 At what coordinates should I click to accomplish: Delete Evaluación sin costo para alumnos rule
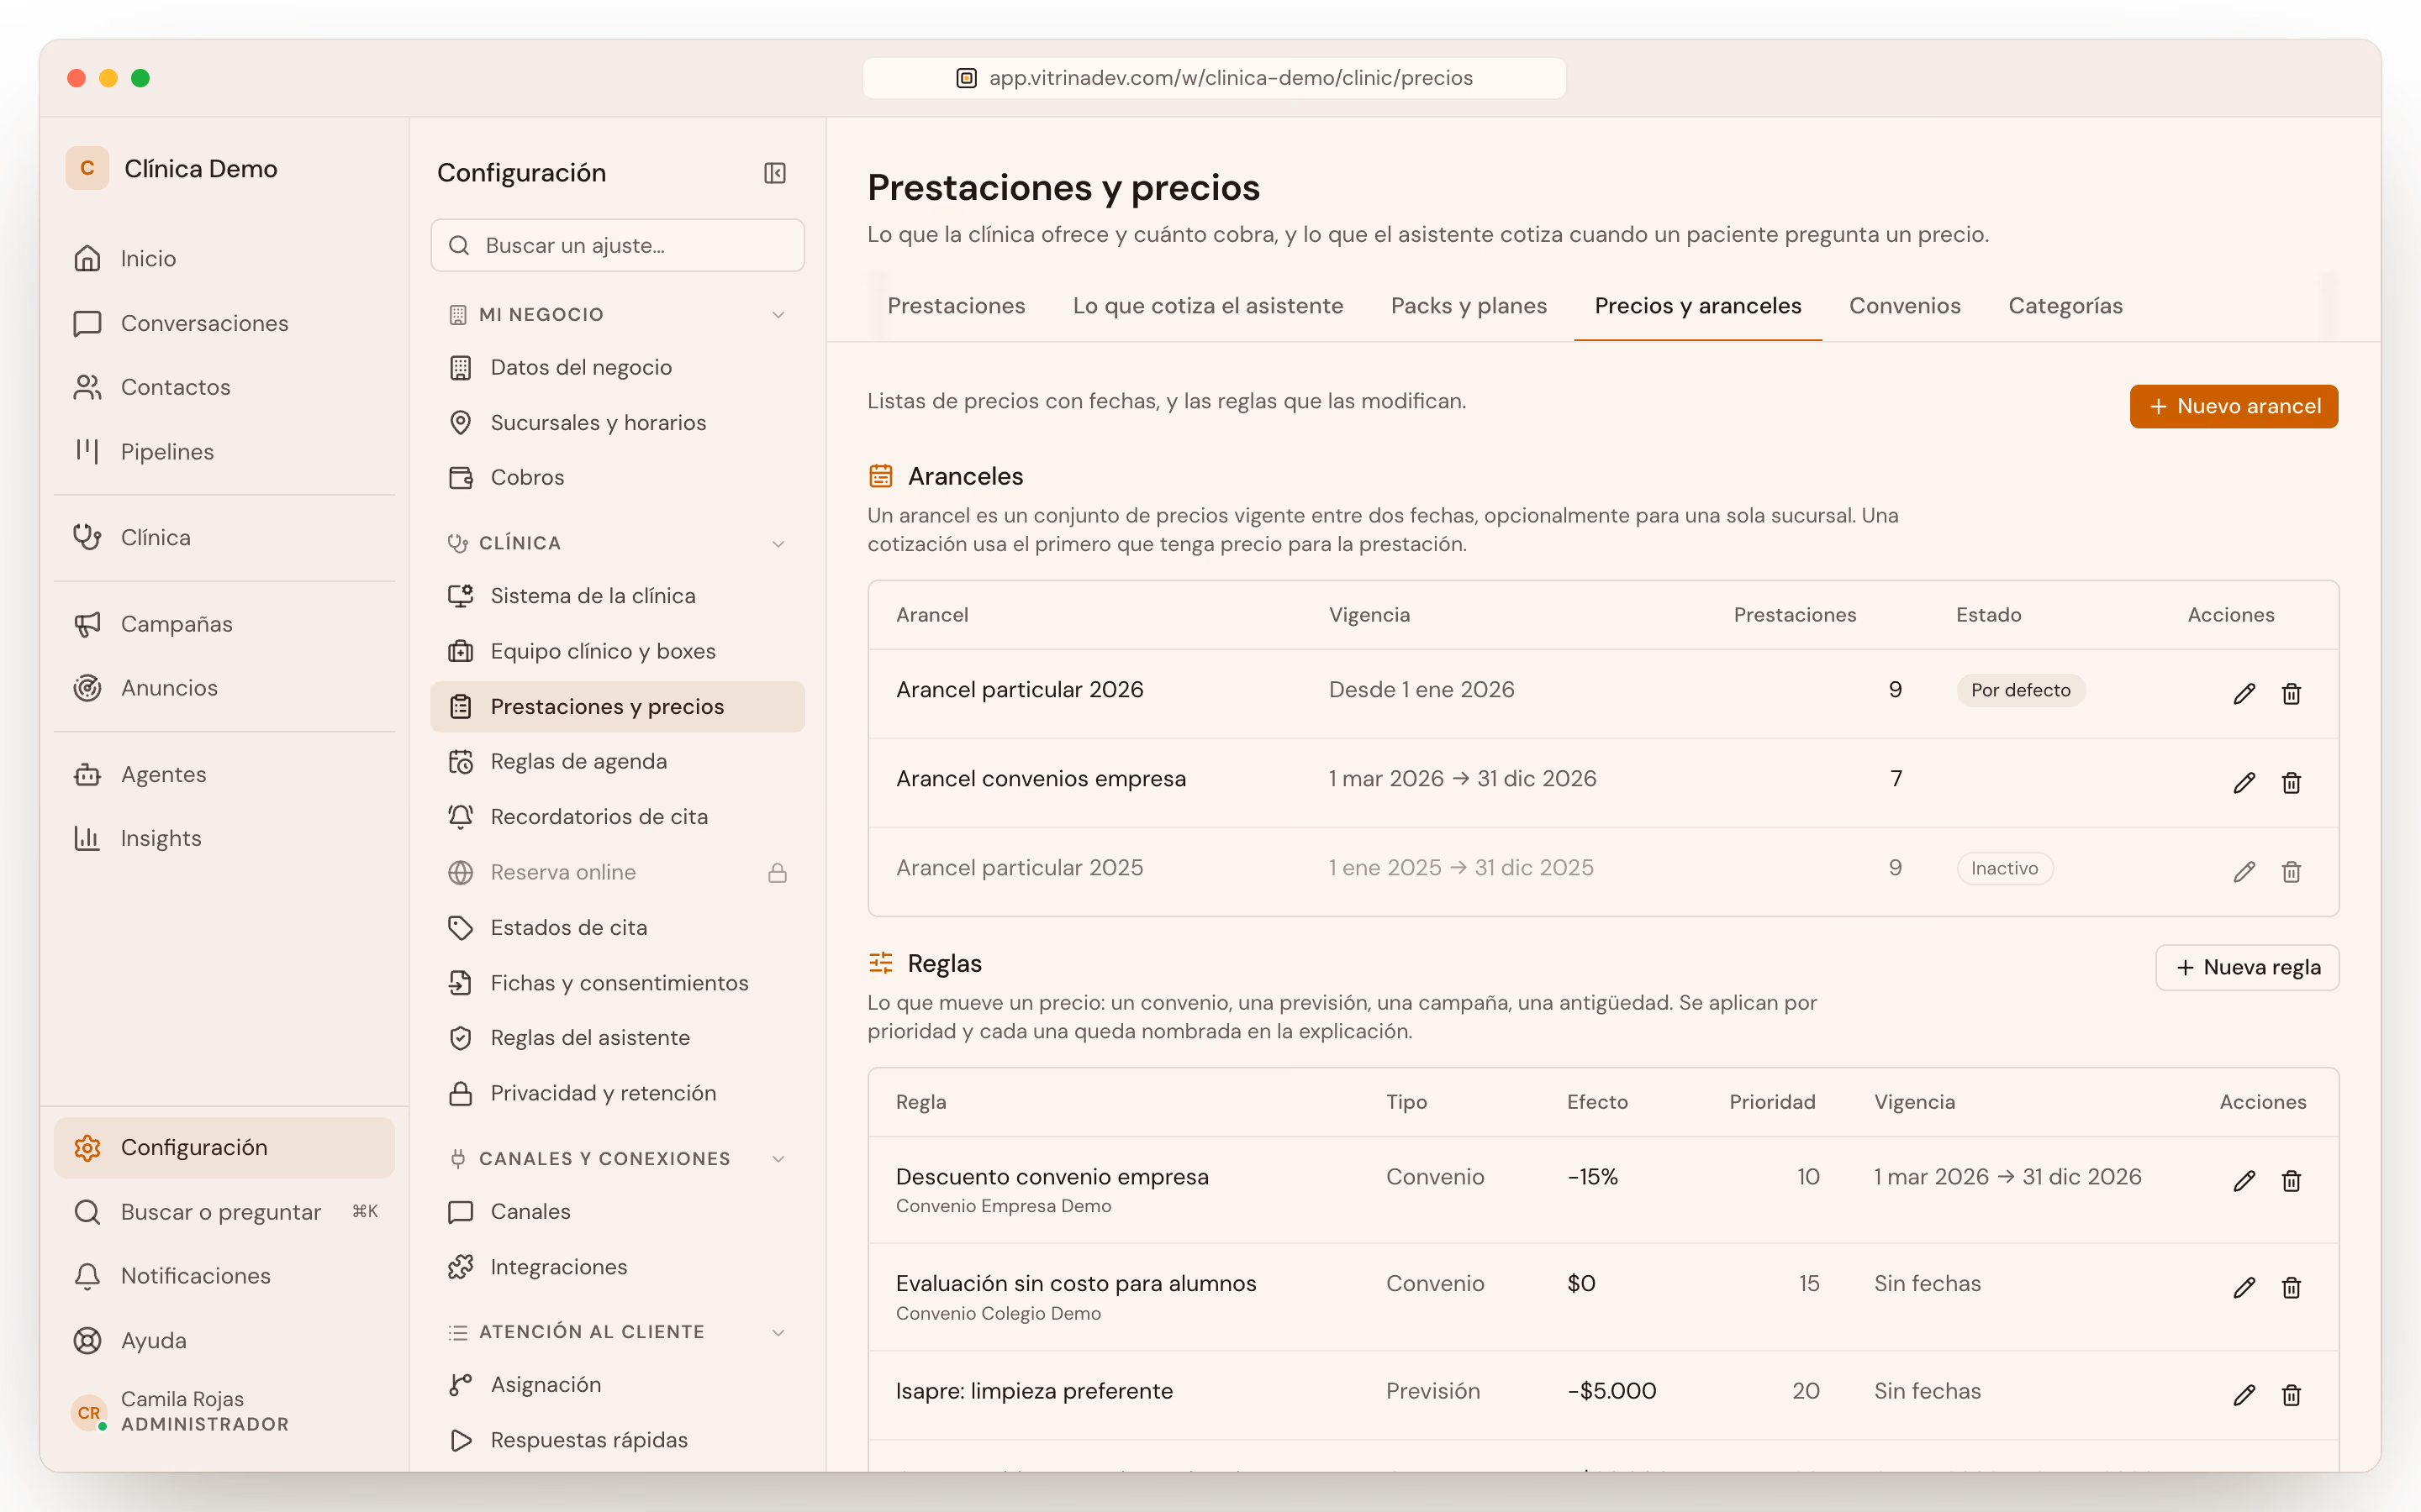click(x=2291, y=1287)
